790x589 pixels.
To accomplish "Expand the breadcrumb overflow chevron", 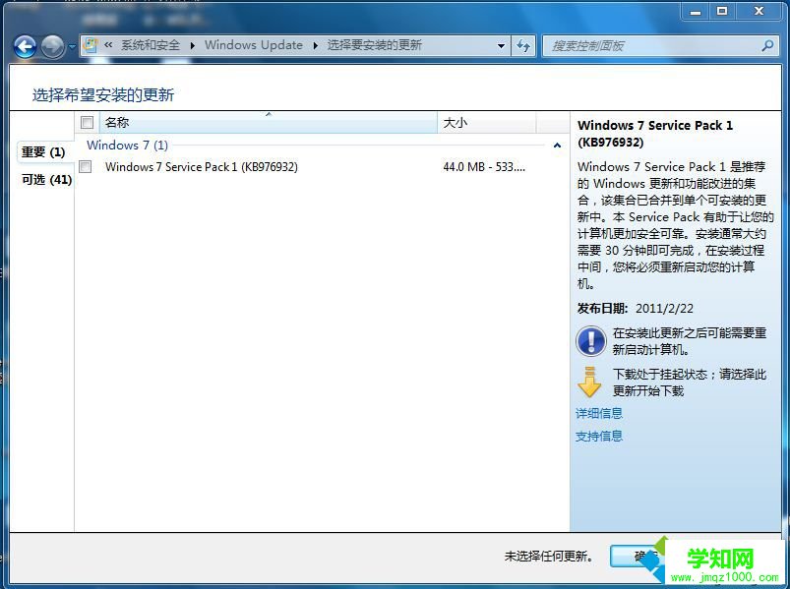I will pos(108,45).
